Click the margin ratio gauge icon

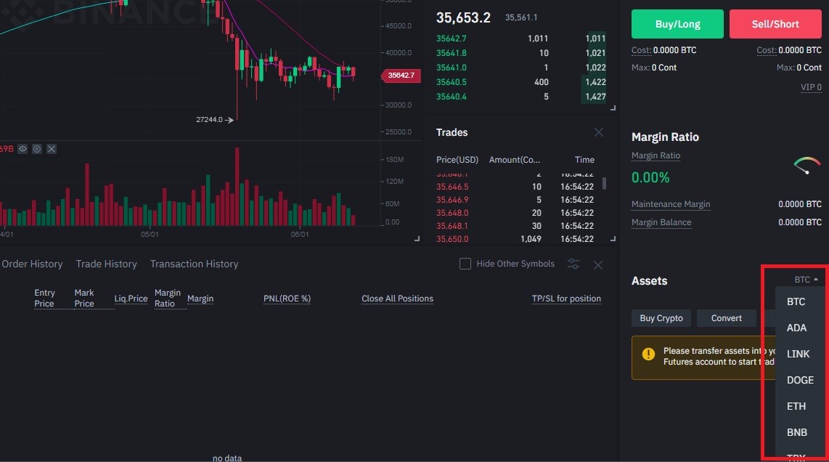[806, 165]
